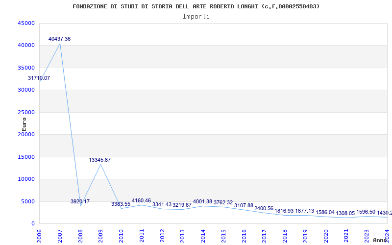Click the x-axis year label 2015

tap(223, 236)
